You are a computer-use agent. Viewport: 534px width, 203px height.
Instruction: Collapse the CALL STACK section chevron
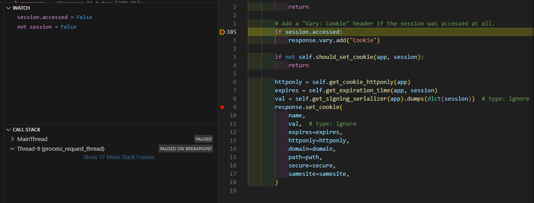point(9,130)
